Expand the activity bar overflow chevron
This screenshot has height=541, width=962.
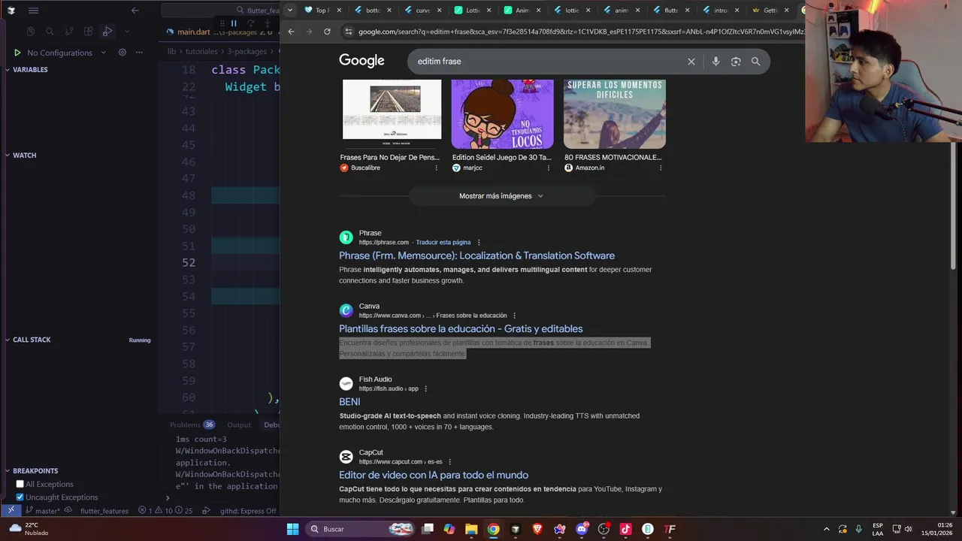click(127, 32)
